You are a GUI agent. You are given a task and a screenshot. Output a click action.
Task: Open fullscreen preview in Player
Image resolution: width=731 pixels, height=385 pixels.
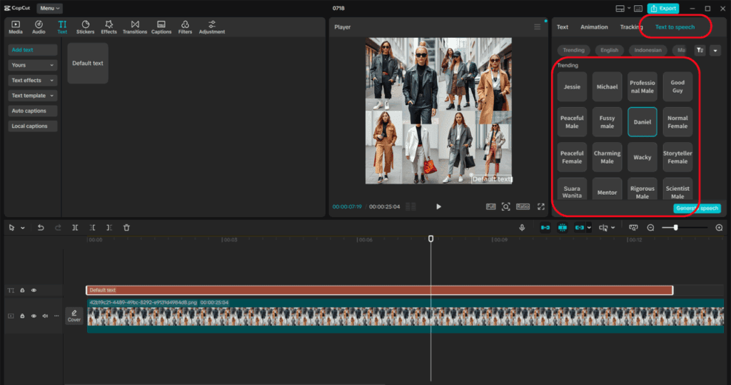pos(541,206)
